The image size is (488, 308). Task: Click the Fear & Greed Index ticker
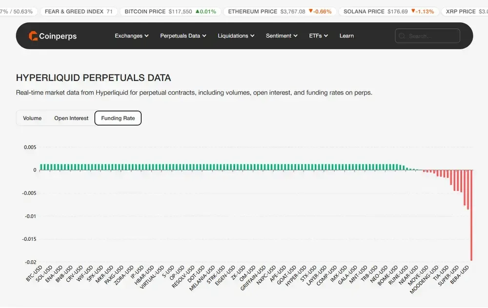(x=79, y=12)
